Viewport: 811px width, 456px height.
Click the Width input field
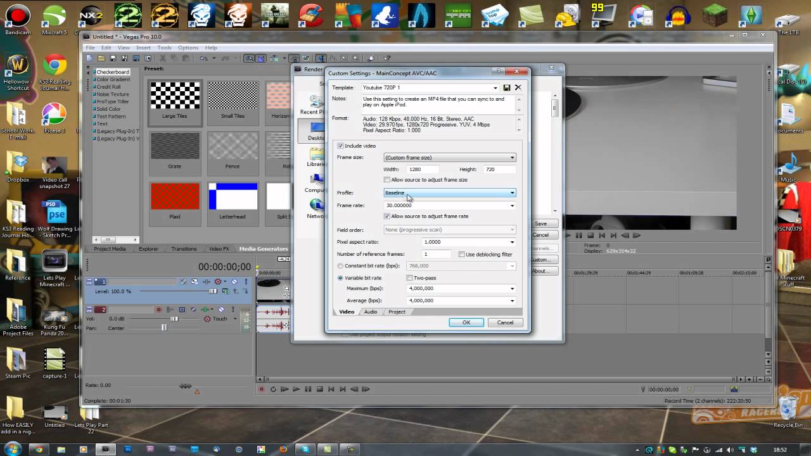pyautogui.click(x=422, y=169)
